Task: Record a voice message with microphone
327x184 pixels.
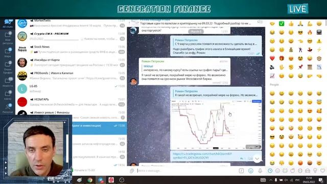Action: point(260,171)
